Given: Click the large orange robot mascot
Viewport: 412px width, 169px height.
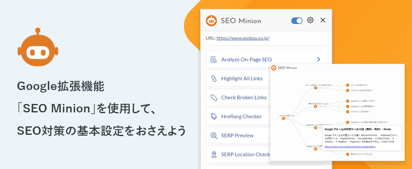Looking at the screenshot, I should pos(38,47).
